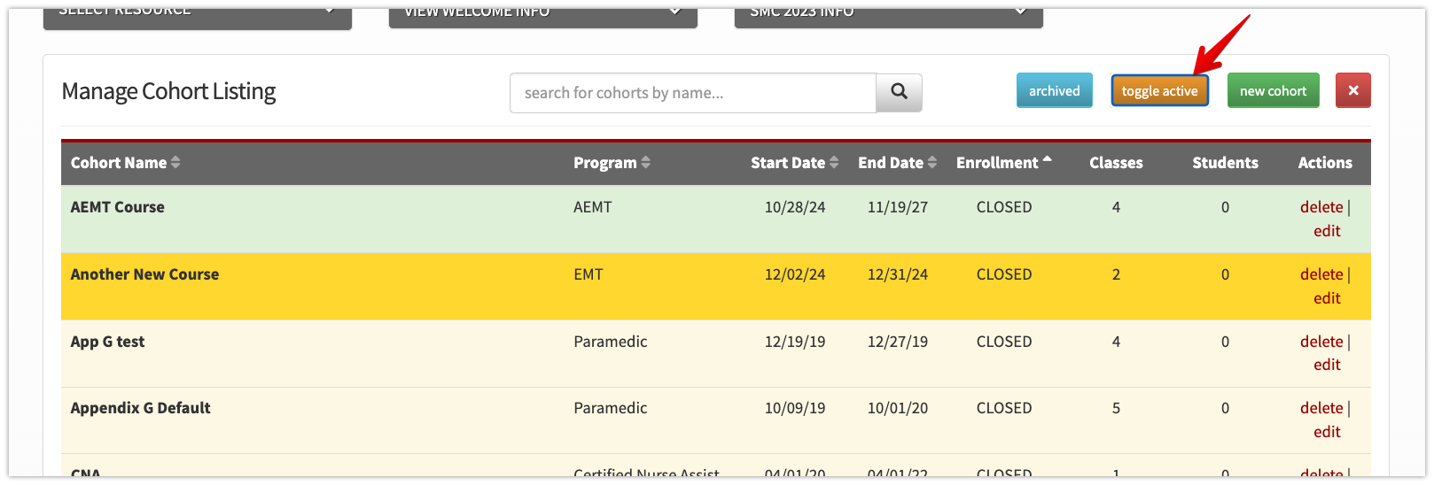
Task: Click start date 12/02/24
Action: tap(795, 274)
